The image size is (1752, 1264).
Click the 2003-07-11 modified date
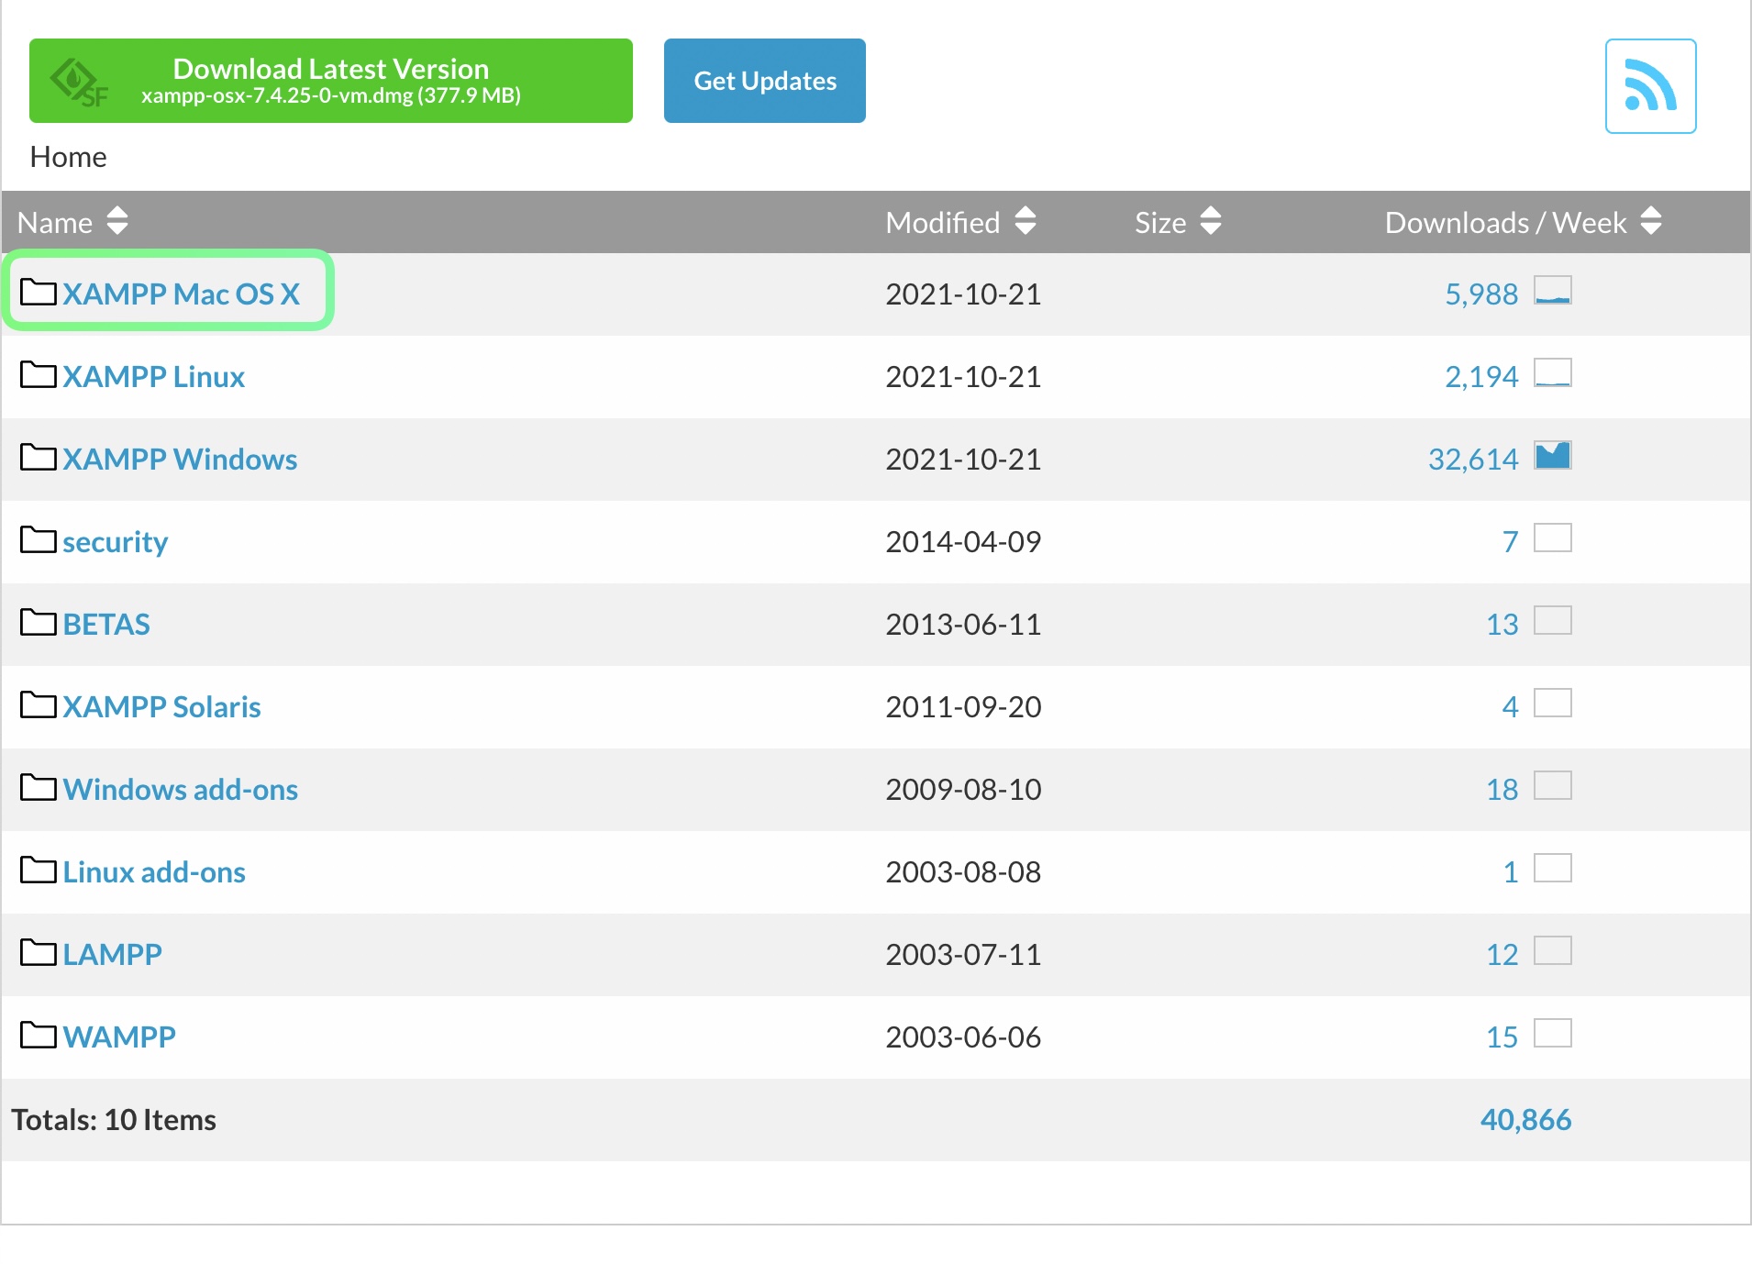click(963, 954)
